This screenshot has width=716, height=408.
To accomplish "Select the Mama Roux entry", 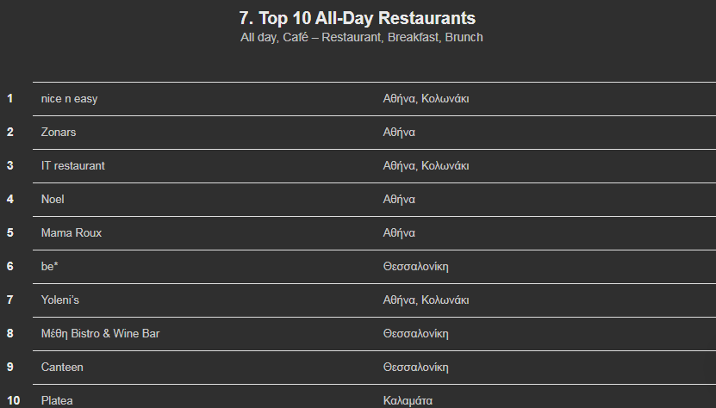I will tap(72, 232).
